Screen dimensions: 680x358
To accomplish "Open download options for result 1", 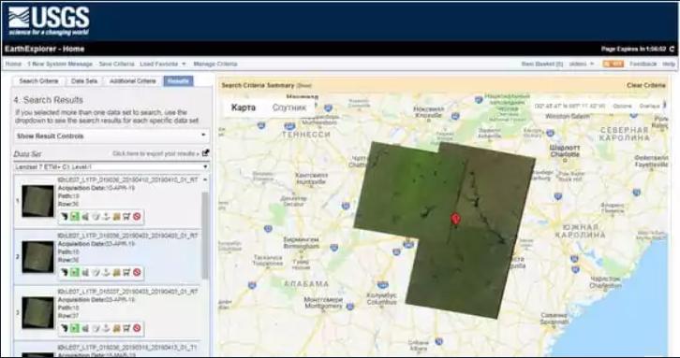I will click(106, 217).
